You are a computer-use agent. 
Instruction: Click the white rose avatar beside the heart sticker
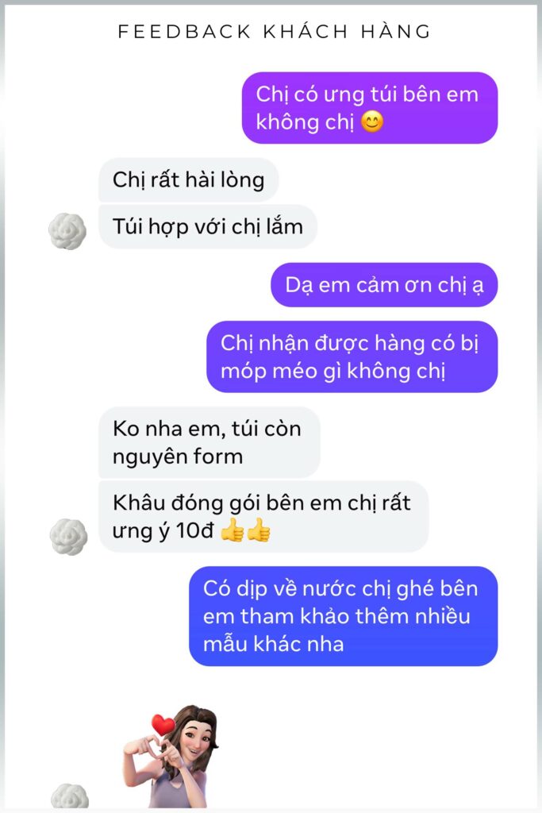pyautogui.click(x=69, y=796)
